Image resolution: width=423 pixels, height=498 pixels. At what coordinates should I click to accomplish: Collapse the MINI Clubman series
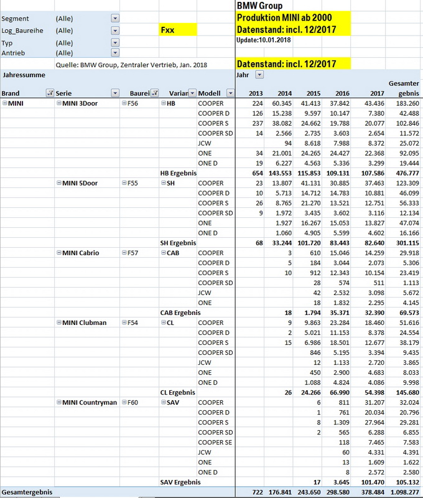(x=58, y=322)
